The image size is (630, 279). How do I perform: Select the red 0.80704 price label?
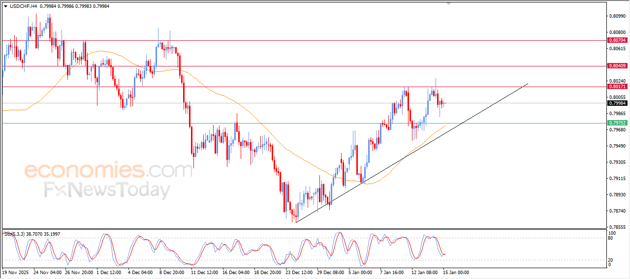[x=617, y=40]
